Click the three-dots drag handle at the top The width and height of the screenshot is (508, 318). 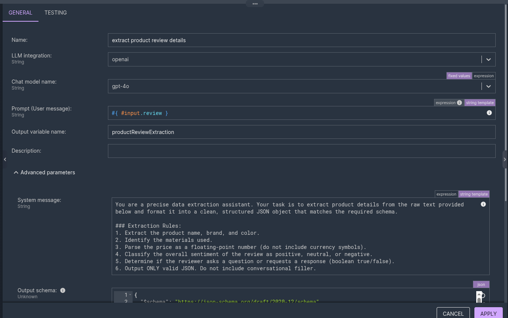pyautogui.click(x=255, y=4)
